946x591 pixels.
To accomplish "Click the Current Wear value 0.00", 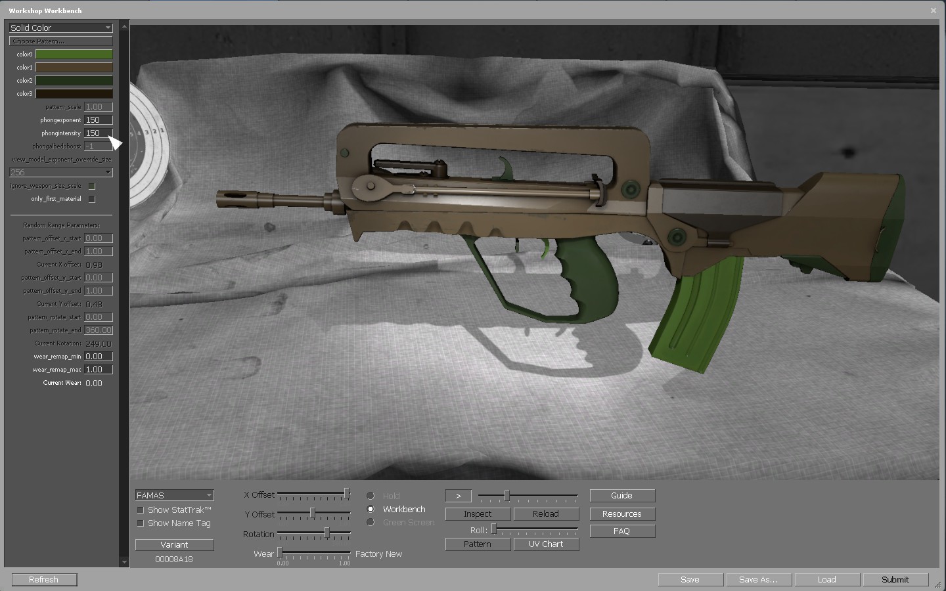I will click(94, 383).
